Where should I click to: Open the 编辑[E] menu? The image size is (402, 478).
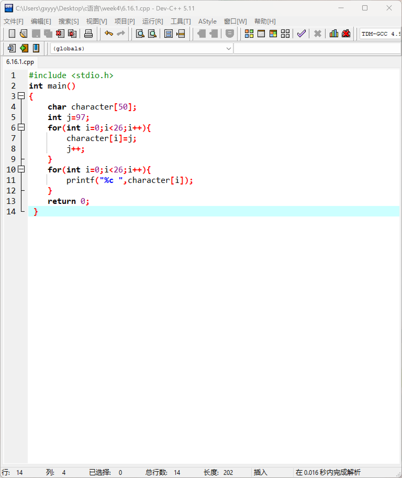click(41, 21)
